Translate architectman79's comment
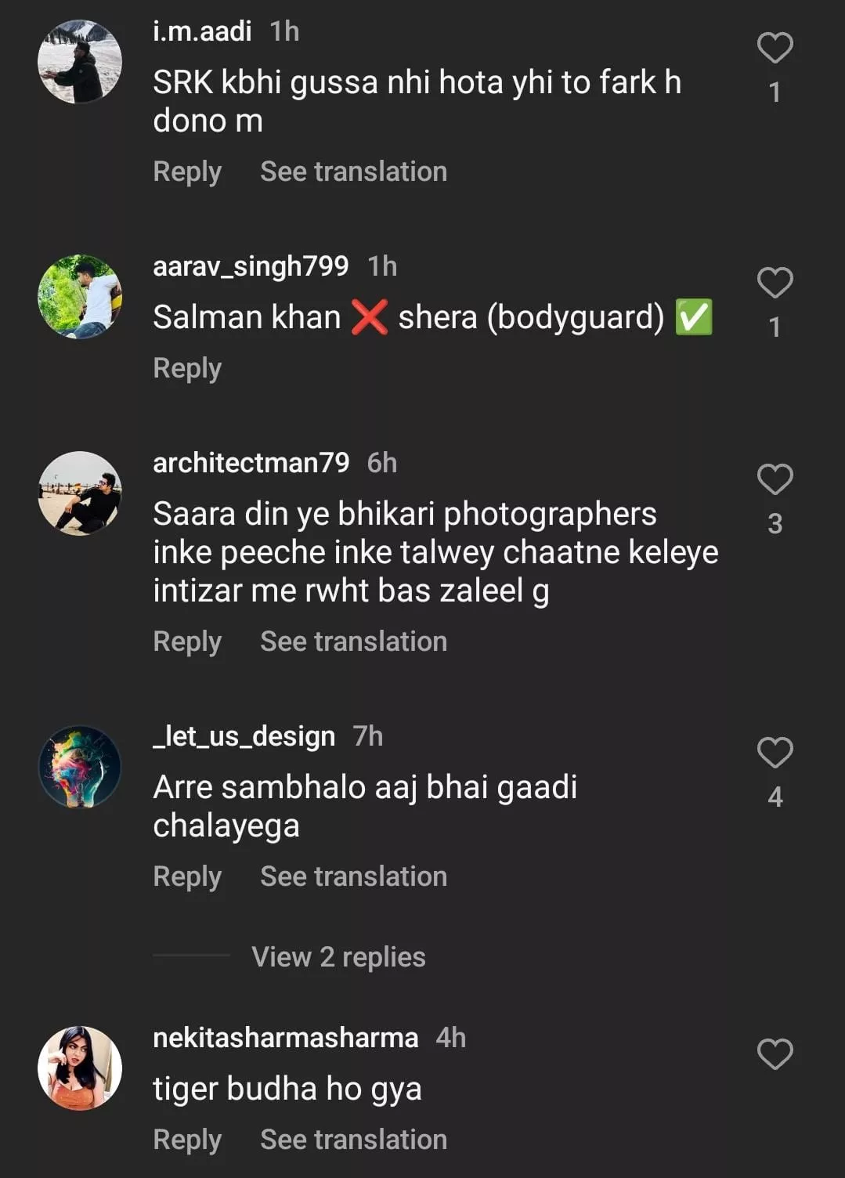 click(353, 641)
